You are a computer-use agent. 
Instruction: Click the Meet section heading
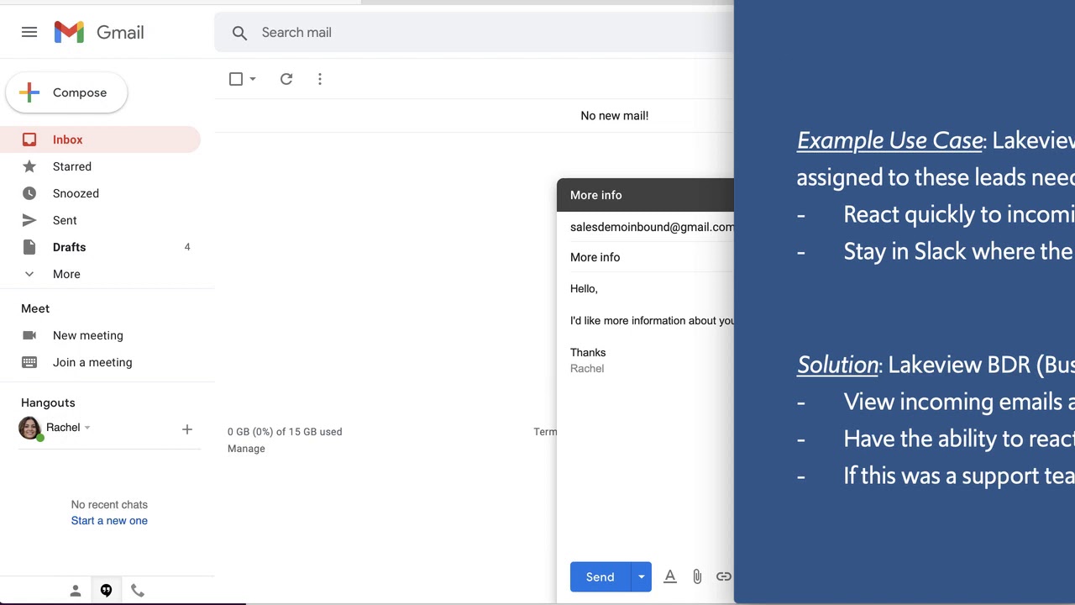[35, 308]
